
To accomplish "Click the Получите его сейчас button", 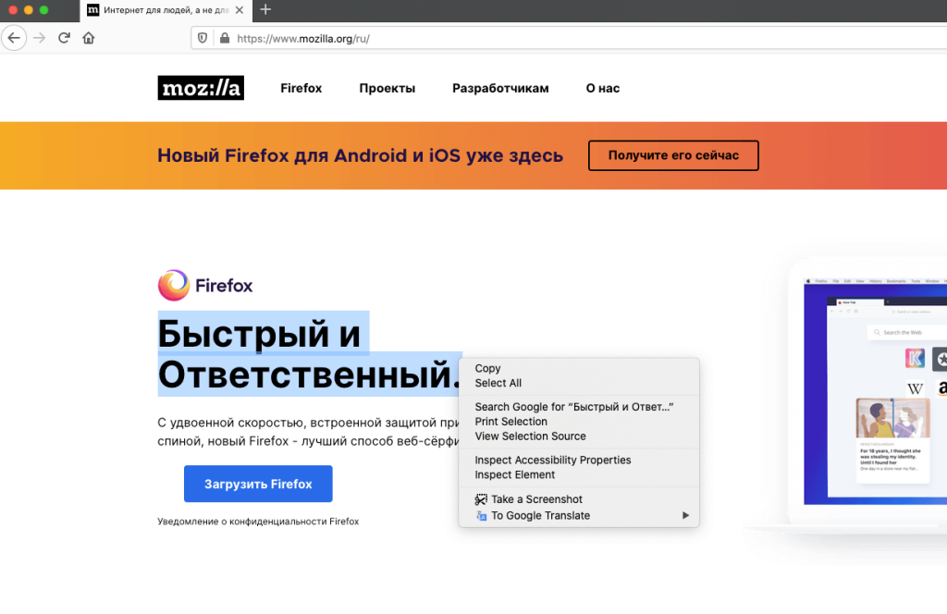I will coord(673,155).
